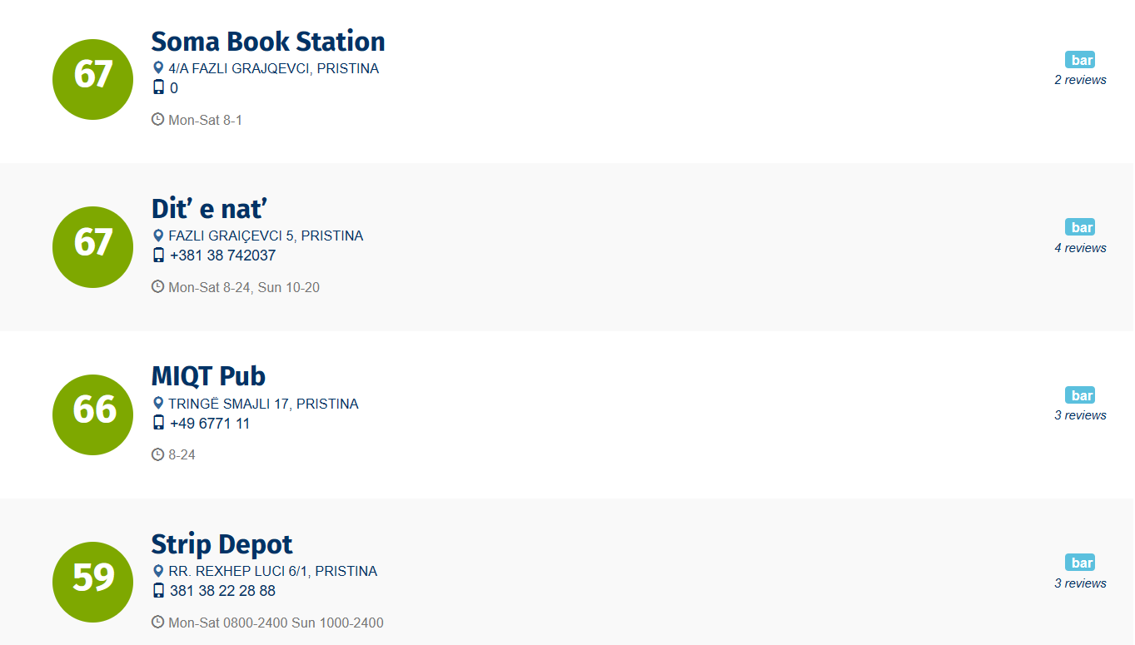Image resolution: width=1135 pixels, height=645 pixels.
Task: Click the clock icon beside Mon-Sat 8-1
Action: point(157,120)
